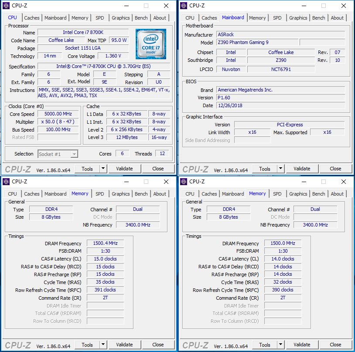Click tRFC value 391 clocks

(105, 290)
